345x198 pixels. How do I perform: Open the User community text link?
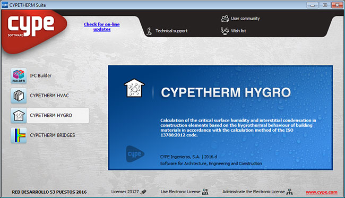[x=245, y=19]
